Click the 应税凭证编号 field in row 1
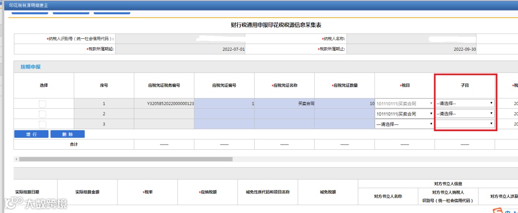The image size is (518, 213). tap(224, 103)
